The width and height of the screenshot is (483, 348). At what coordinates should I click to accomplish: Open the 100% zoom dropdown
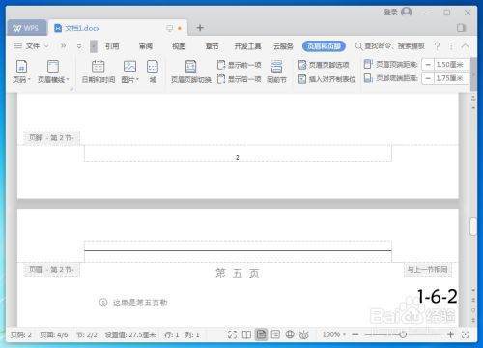coord(334,334)
